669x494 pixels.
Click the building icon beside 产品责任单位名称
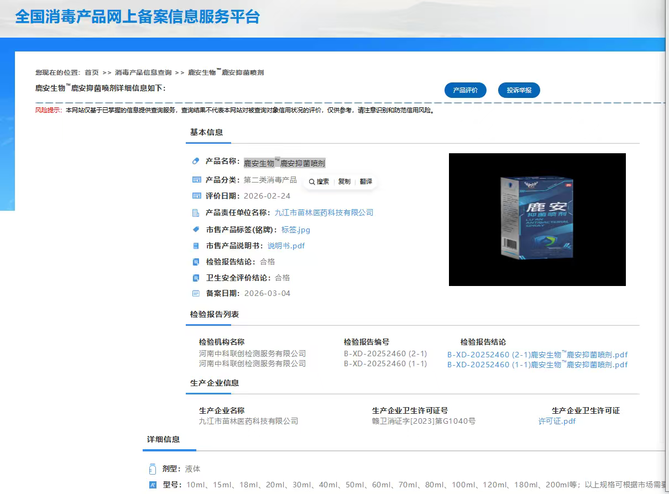click(x=196, y=213)
